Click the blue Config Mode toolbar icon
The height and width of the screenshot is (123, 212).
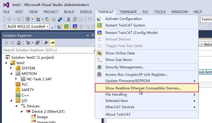pos(75,26)
